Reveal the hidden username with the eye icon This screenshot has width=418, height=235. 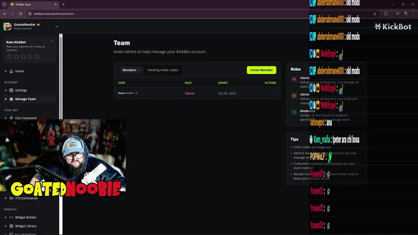pyautogui.click(x=137, y=93)
